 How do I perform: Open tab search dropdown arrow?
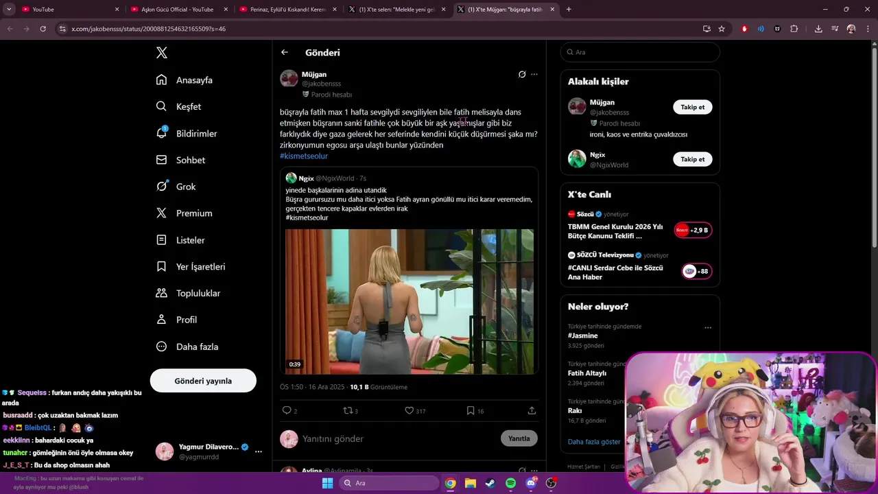(x=9, y=10)
